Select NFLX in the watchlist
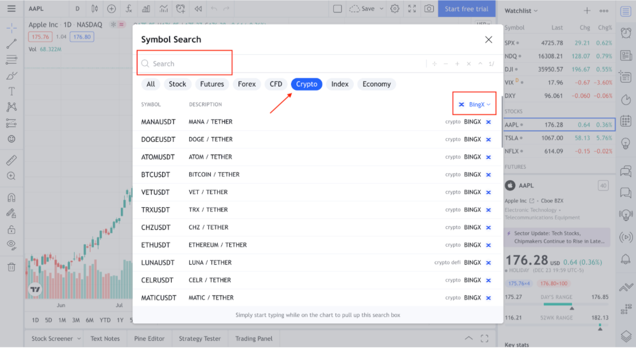 [559, 151]
